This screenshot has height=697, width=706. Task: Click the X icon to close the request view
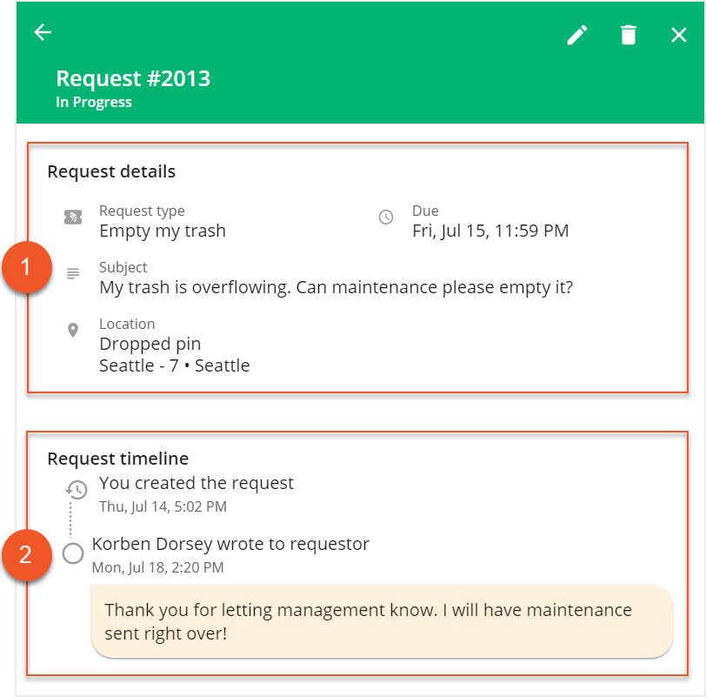click(679, 35)
